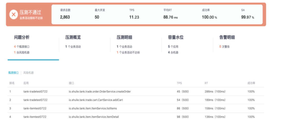The height and width of the screenshot is (131, 283).
Task: Click the RT column header
Action: coord(206,83)
